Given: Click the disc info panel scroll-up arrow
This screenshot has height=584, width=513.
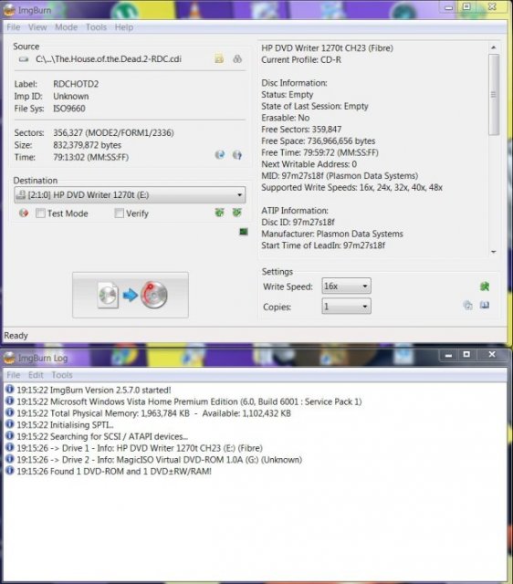Looking at the screenshot, I should pos(494,47).
